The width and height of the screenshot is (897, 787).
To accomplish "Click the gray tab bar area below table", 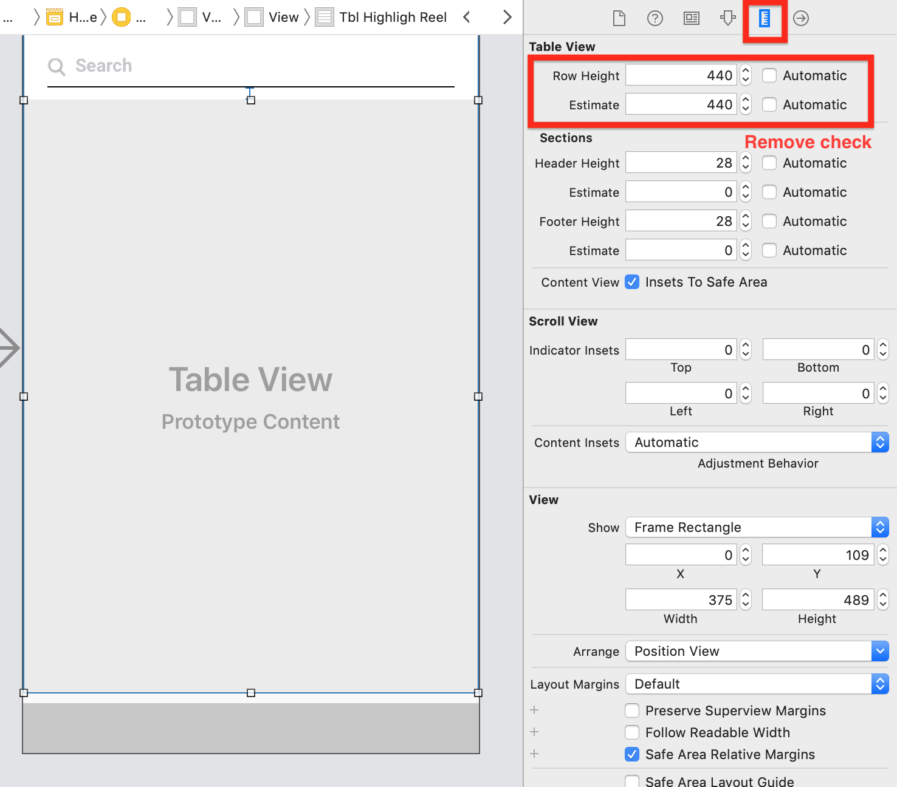I will coord(251,728).
